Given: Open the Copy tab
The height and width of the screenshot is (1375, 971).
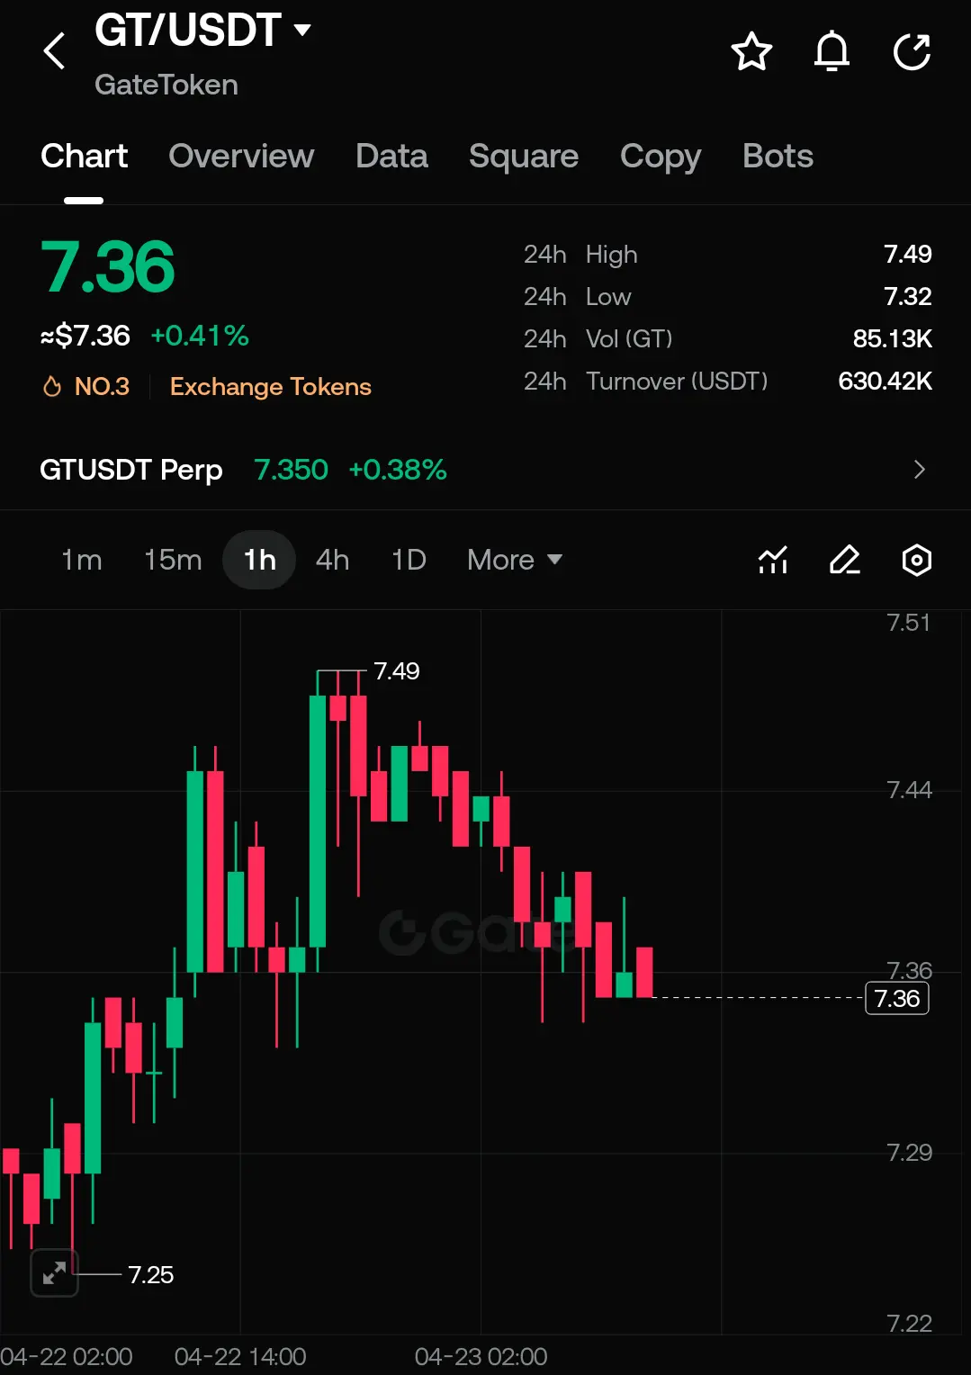Looking at the screenshot, I should 661,157.
